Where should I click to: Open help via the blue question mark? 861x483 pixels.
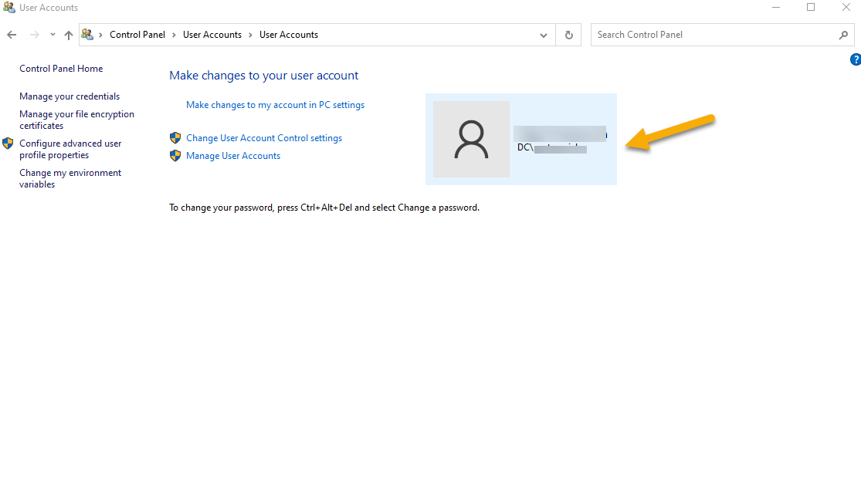click(855, 59)
